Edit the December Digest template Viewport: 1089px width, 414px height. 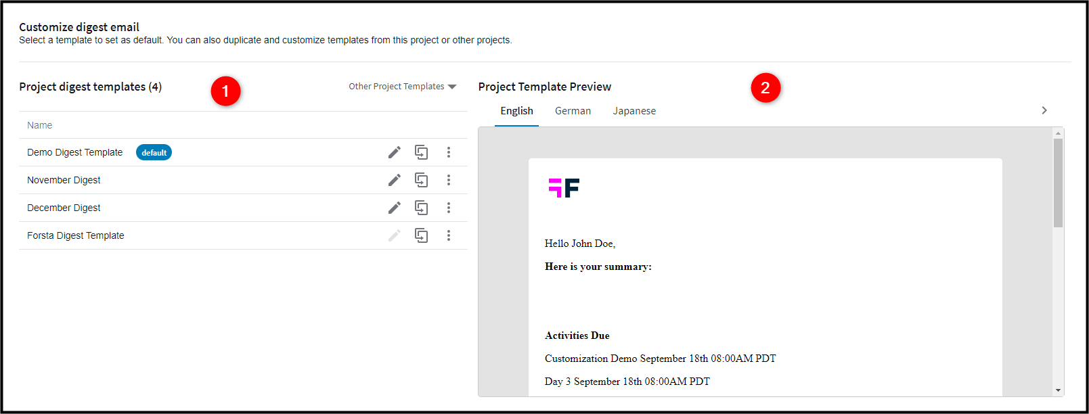pyautogui.click(x=395, y=208)
